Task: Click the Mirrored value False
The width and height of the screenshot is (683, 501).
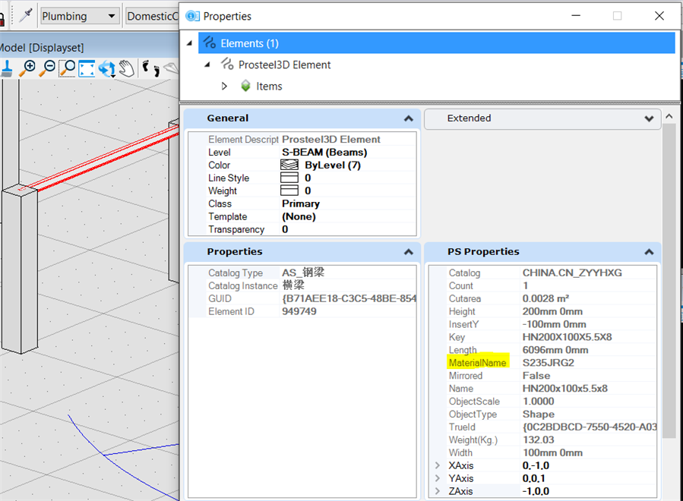Action: click(x=536, y=376)
